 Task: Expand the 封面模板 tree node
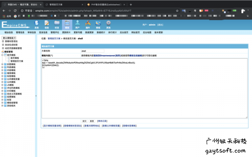tap(3, 64)
